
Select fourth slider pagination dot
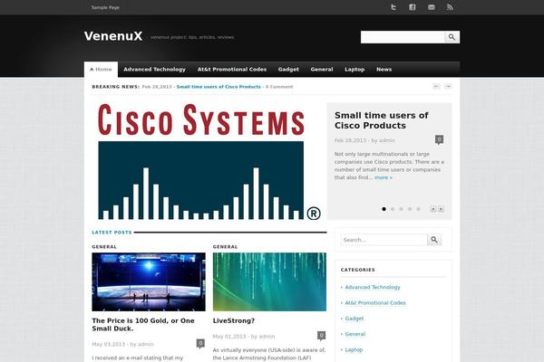(410, 209)
